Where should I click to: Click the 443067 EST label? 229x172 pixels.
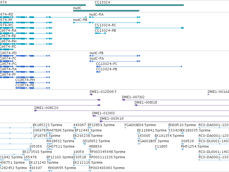pyautogui.click(x=80, y=125)
